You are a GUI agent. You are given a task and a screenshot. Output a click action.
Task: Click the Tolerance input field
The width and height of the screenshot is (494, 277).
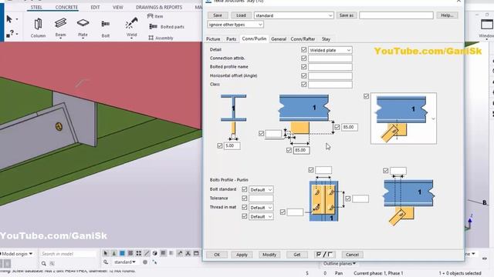[261, 199]
